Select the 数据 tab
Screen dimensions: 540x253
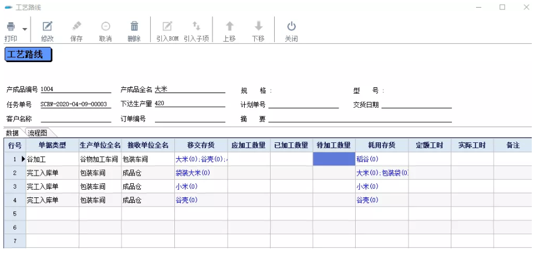(12, 133)
